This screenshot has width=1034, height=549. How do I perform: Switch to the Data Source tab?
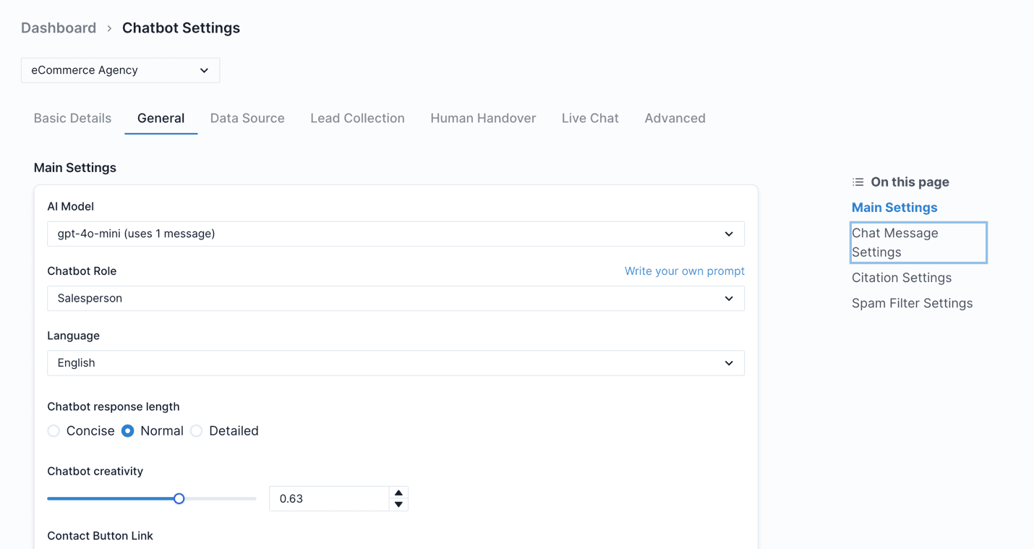pos(247,118)
